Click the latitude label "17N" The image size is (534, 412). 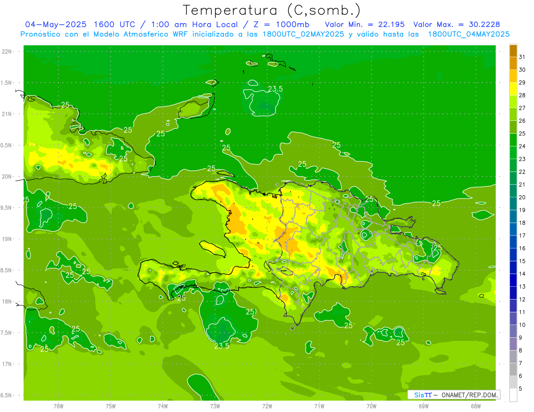click(x=7, y=364)
